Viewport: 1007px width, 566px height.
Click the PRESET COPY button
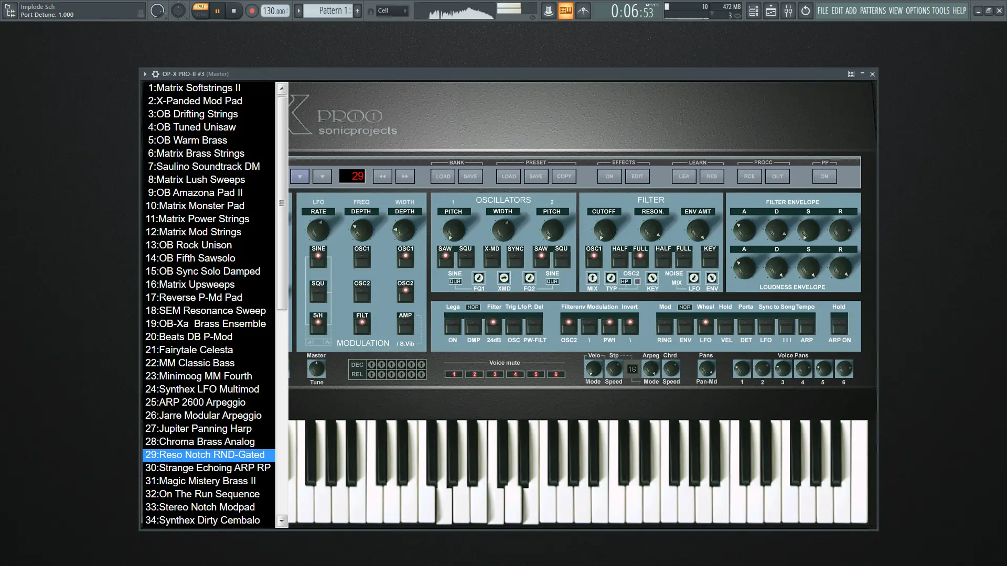(564, 176)
